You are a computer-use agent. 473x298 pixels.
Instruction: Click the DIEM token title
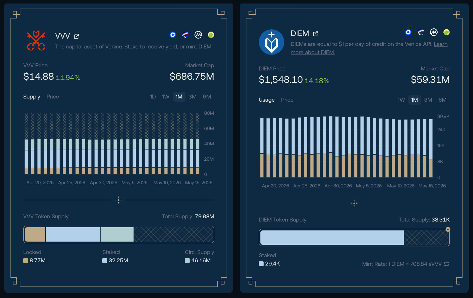click(300, 33)
